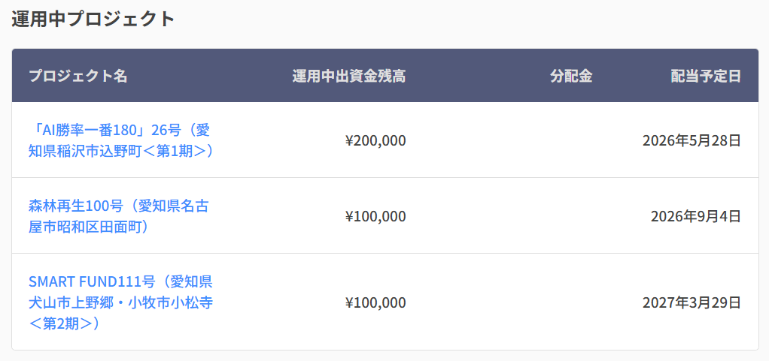The image size is (769, 361).
Task: Click the 配当予定日 column header
Action: (706, 76)
